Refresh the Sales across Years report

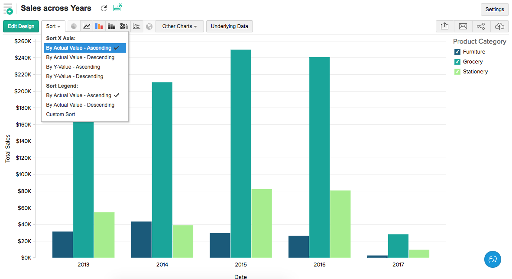tap(103, 8)
